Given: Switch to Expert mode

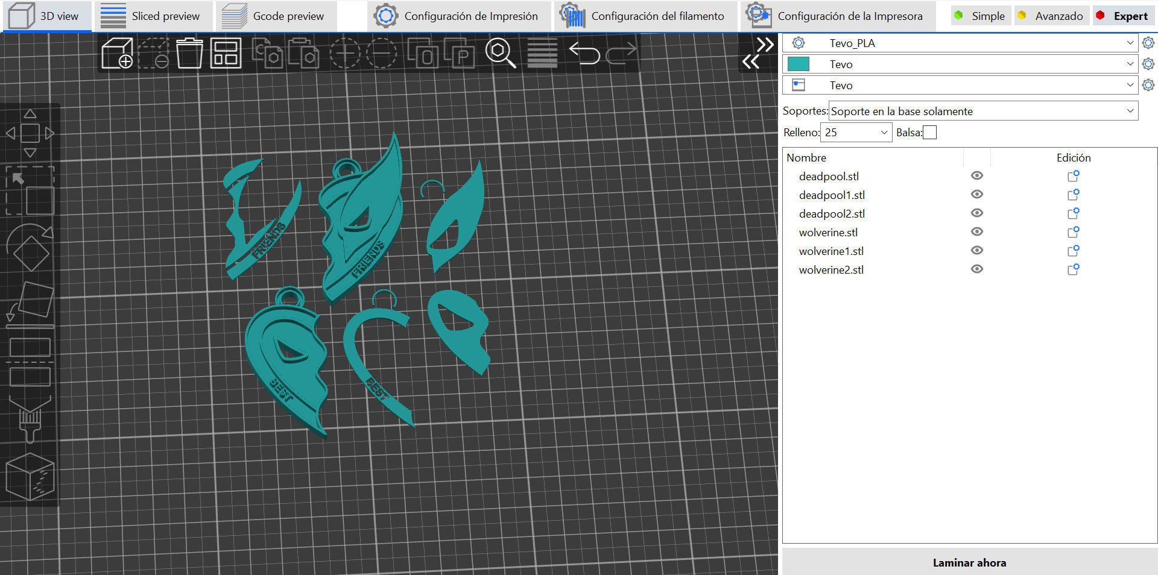Looking at the screenshot, I should pos(1123,16).
